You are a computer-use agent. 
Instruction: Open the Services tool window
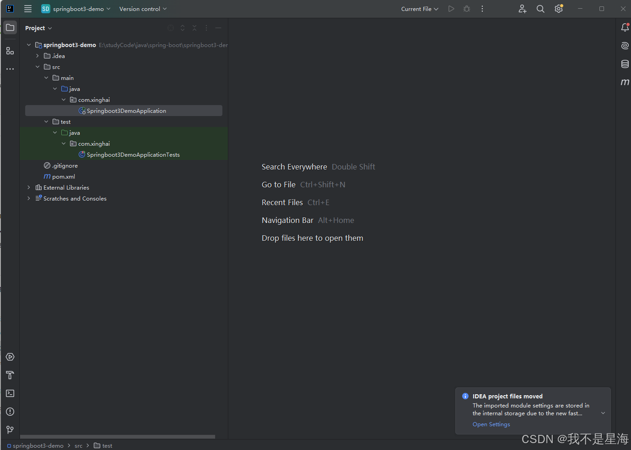(10, 357)
